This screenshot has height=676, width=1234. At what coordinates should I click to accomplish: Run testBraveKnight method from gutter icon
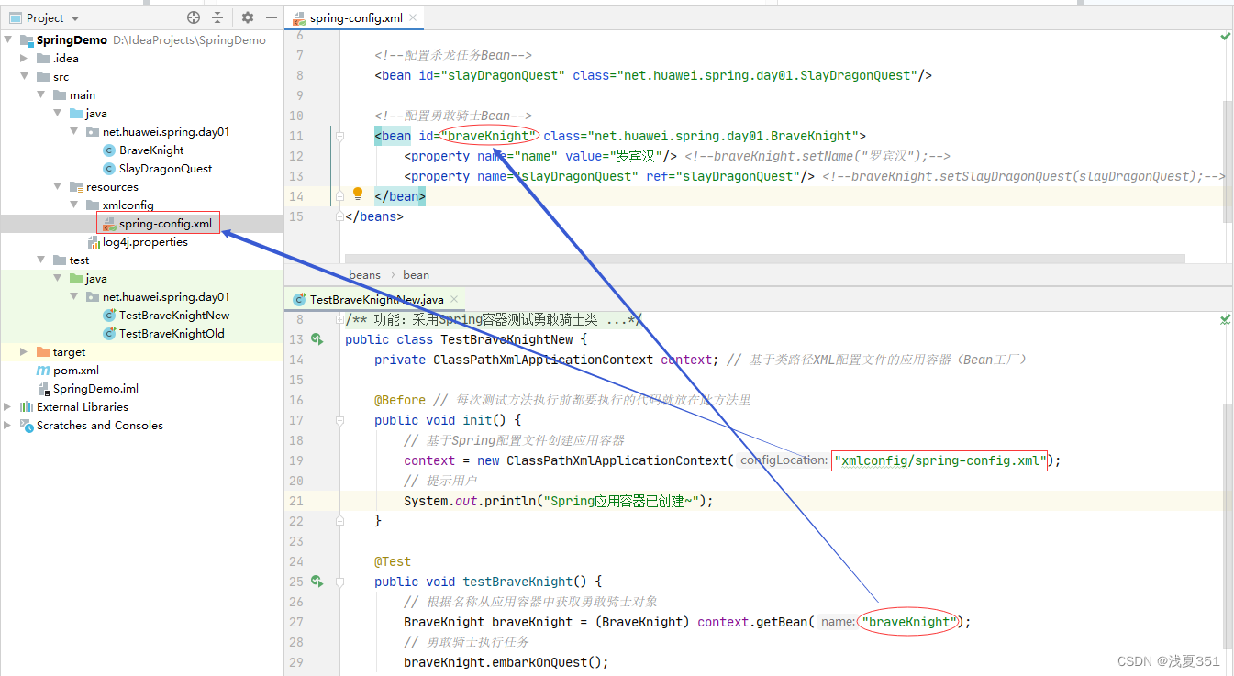317,582
